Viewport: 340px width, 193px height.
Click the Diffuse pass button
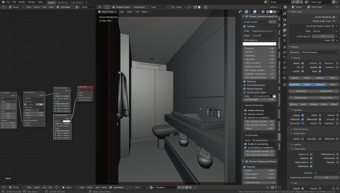point(295,78)
